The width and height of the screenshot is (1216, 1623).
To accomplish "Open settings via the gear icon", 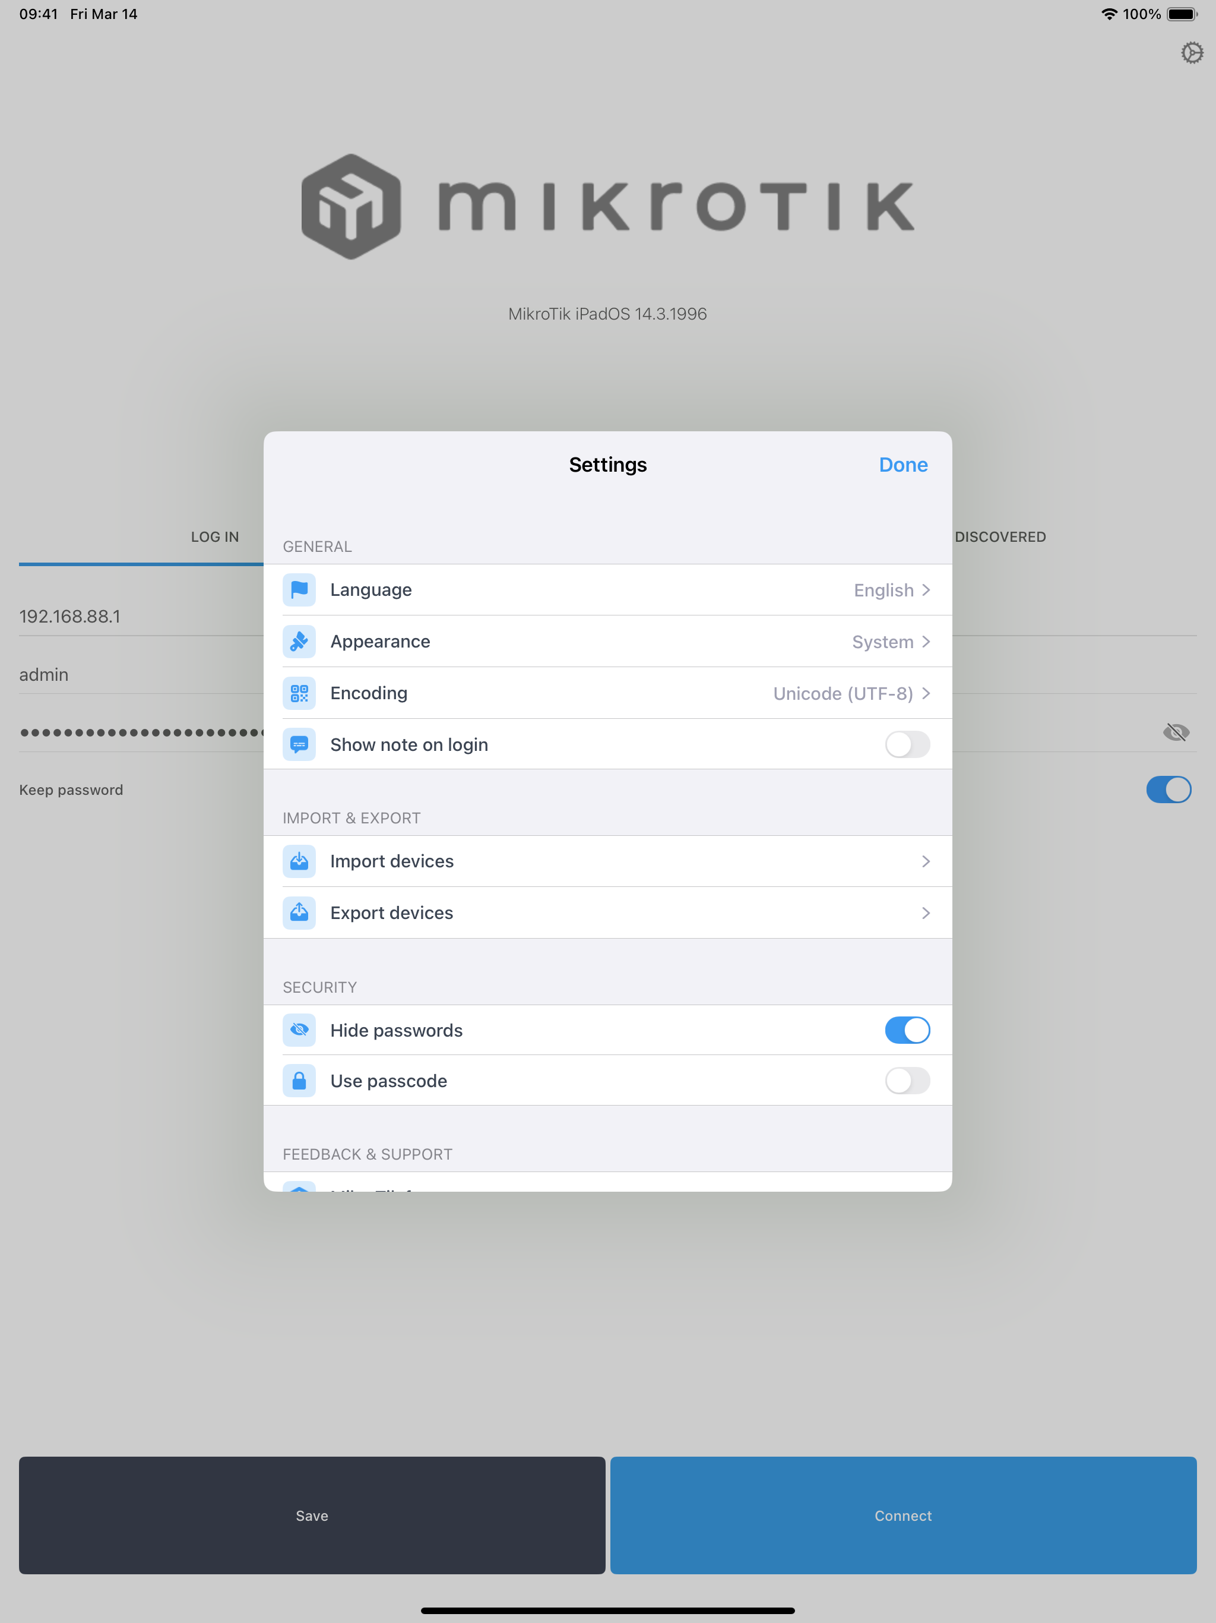I will point(1192,53).
